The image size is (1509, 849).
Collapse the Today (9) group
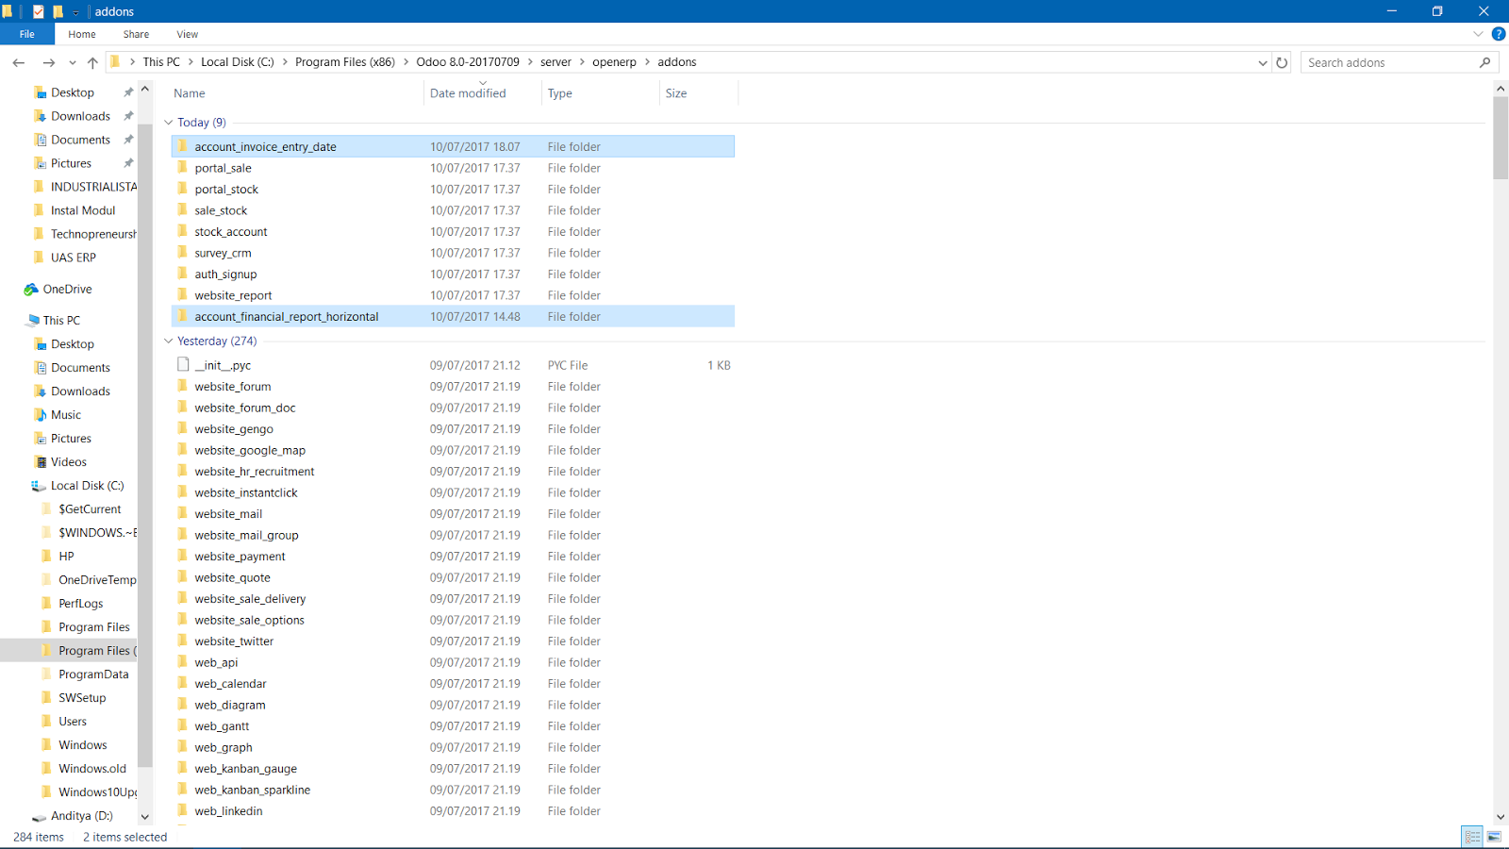pyautogui.click(x=169, y=123)
